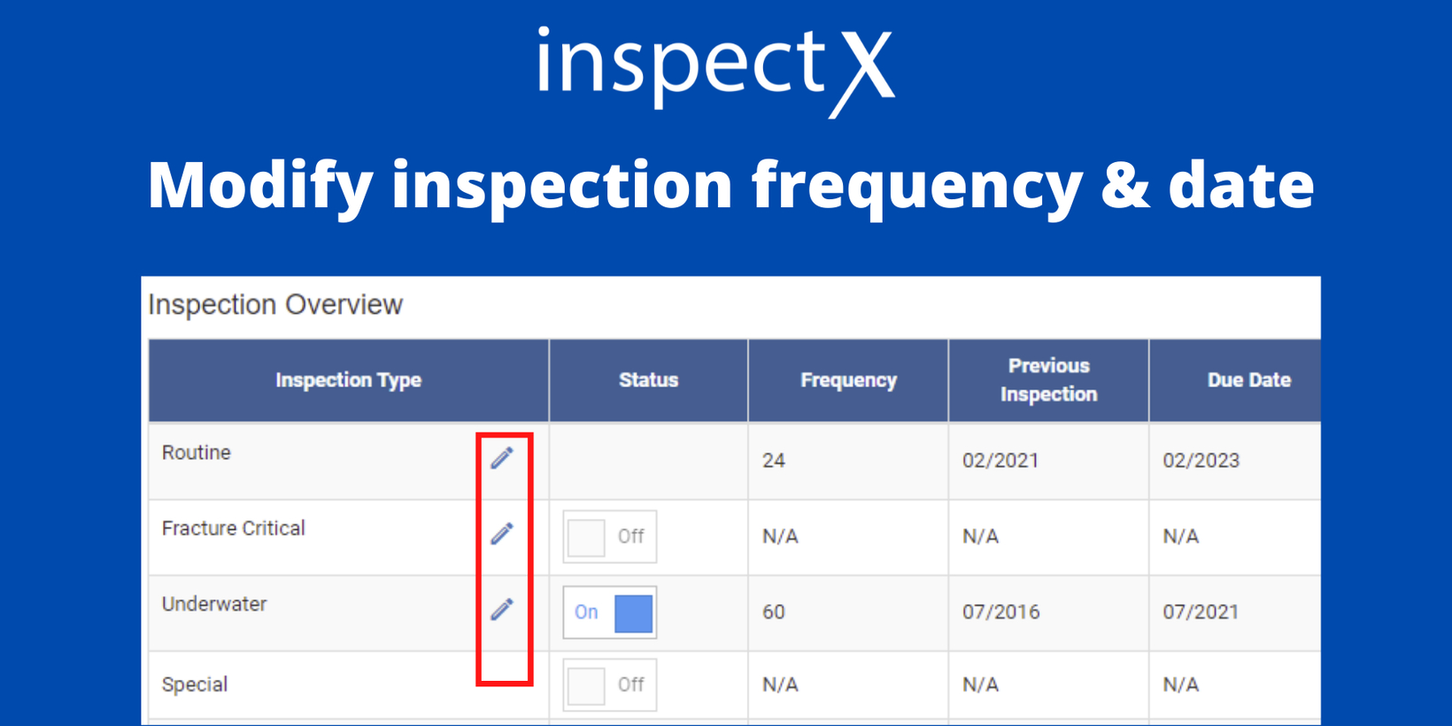Select Routine due date 02/2023

pos(1201,460)
